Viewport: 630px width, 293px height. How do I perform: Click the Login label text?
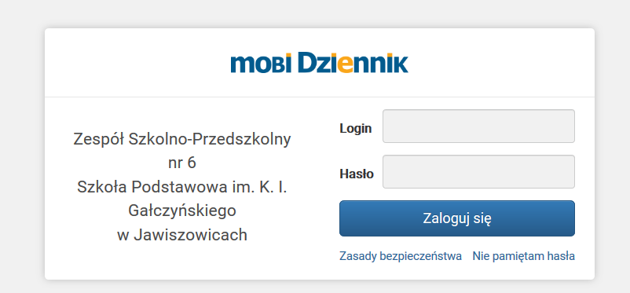coord(356,129)
